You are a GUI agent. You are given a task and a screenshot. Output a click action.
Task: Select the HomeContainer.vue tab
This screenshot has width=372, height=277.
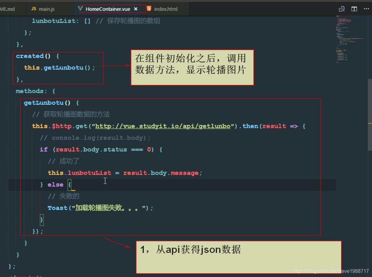[x=108, y=9]
